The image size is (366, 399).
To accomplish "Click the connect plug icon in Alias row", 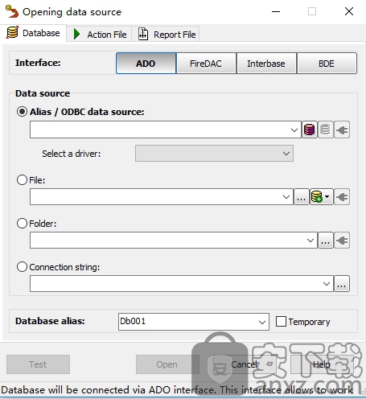I will 342,130.
